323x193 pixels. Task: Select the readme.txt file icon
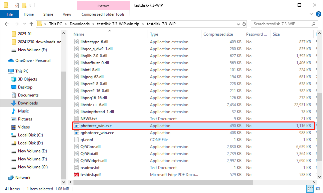(x=76, y=167)
